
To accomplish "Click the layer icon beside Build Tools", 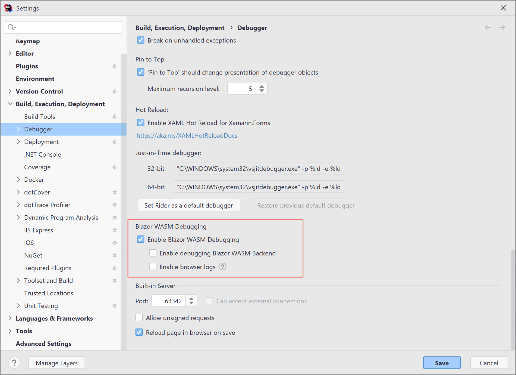I will coord(115,117).
